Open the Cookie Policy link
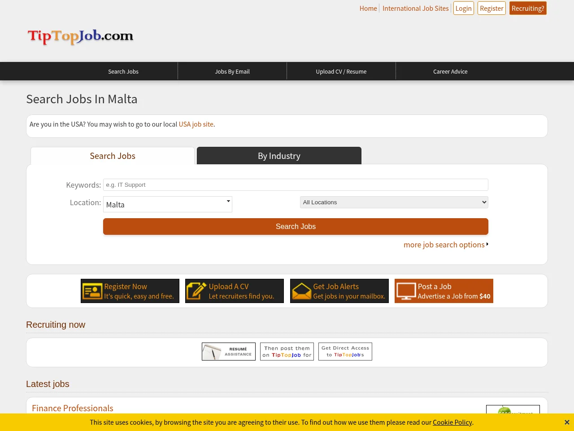Screen dimensions: 574x431 [452, 422]
